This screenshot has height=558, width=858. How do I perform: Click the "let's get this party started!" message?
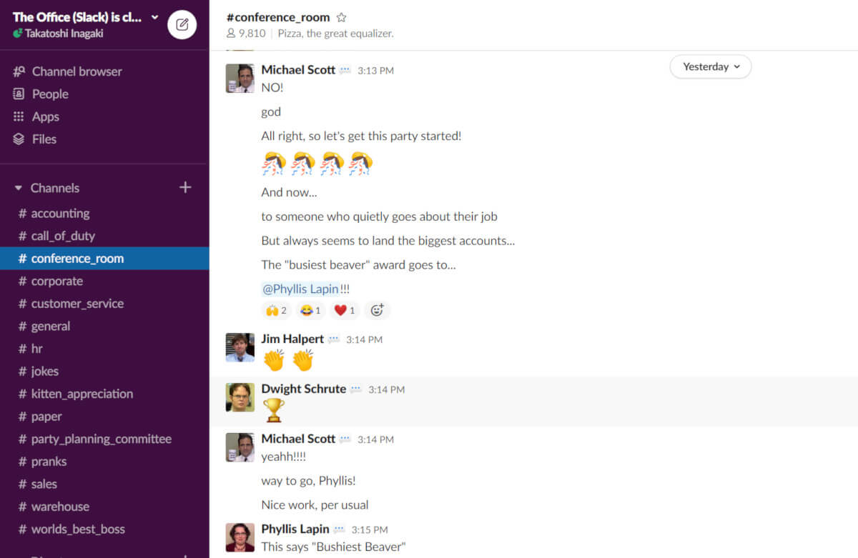362,136
